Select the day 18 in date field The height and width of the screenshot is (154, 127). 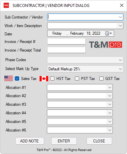[88, 33]
